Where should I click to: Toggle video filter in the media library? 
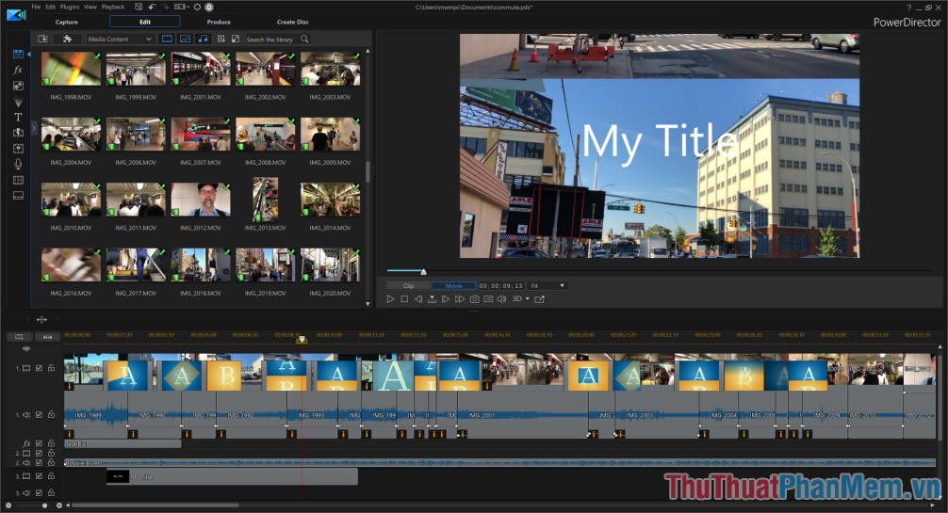(167, 39)
